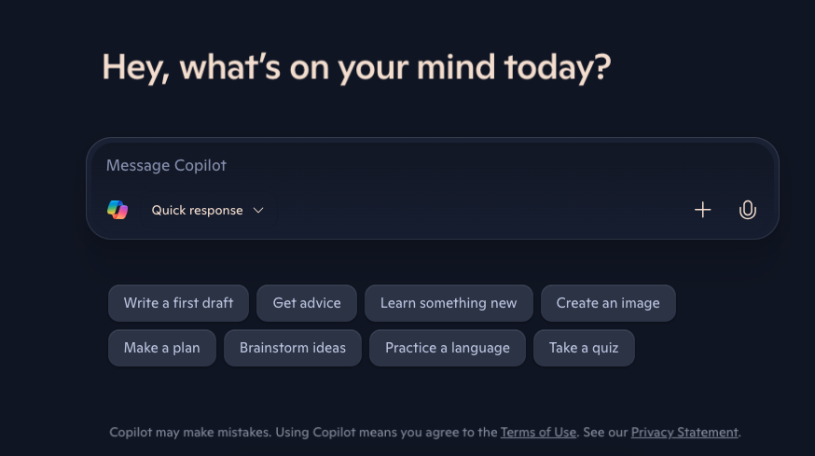
Task: Choose the Brainstorm ideas suggestion
Action: (293, 348)
